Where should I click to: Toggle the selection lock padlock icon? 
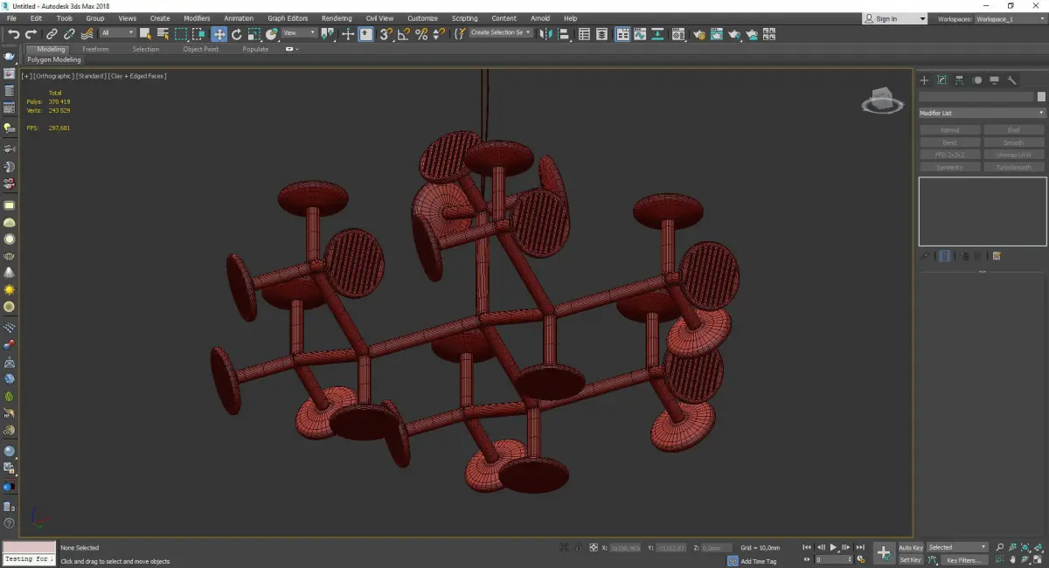(x=578, y=547)
